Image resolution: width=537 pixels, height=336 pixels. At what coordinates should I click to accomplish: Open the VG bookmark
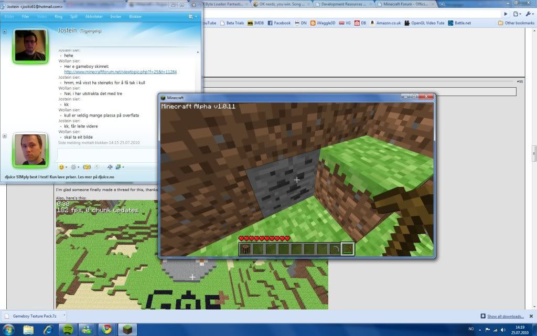(345, 23)
